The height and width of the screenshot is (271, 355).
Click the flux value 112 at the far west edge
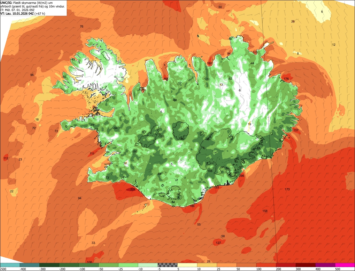(x=6, y=158)
